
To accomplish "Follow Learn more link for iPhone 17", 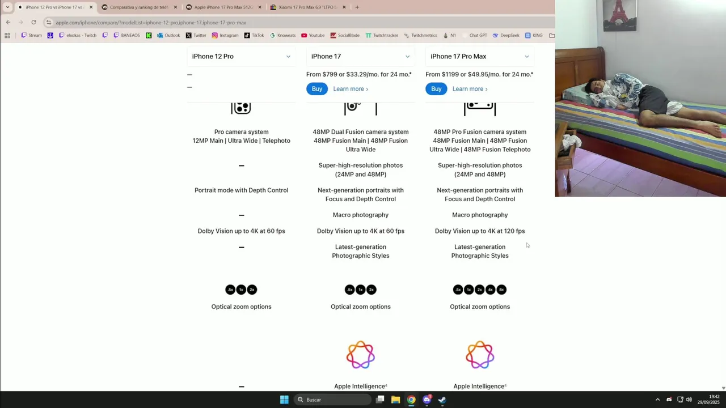I will click(351, 89).
